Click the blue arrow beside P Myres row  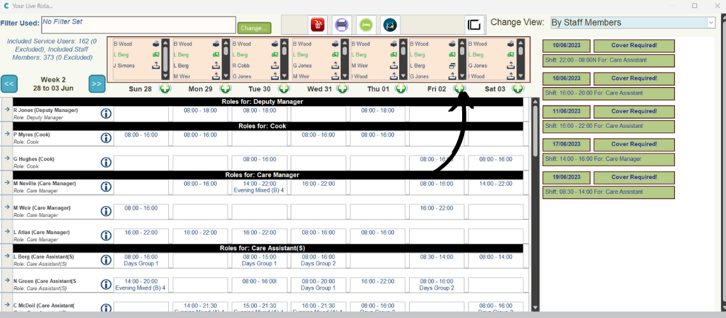[7, 134]
